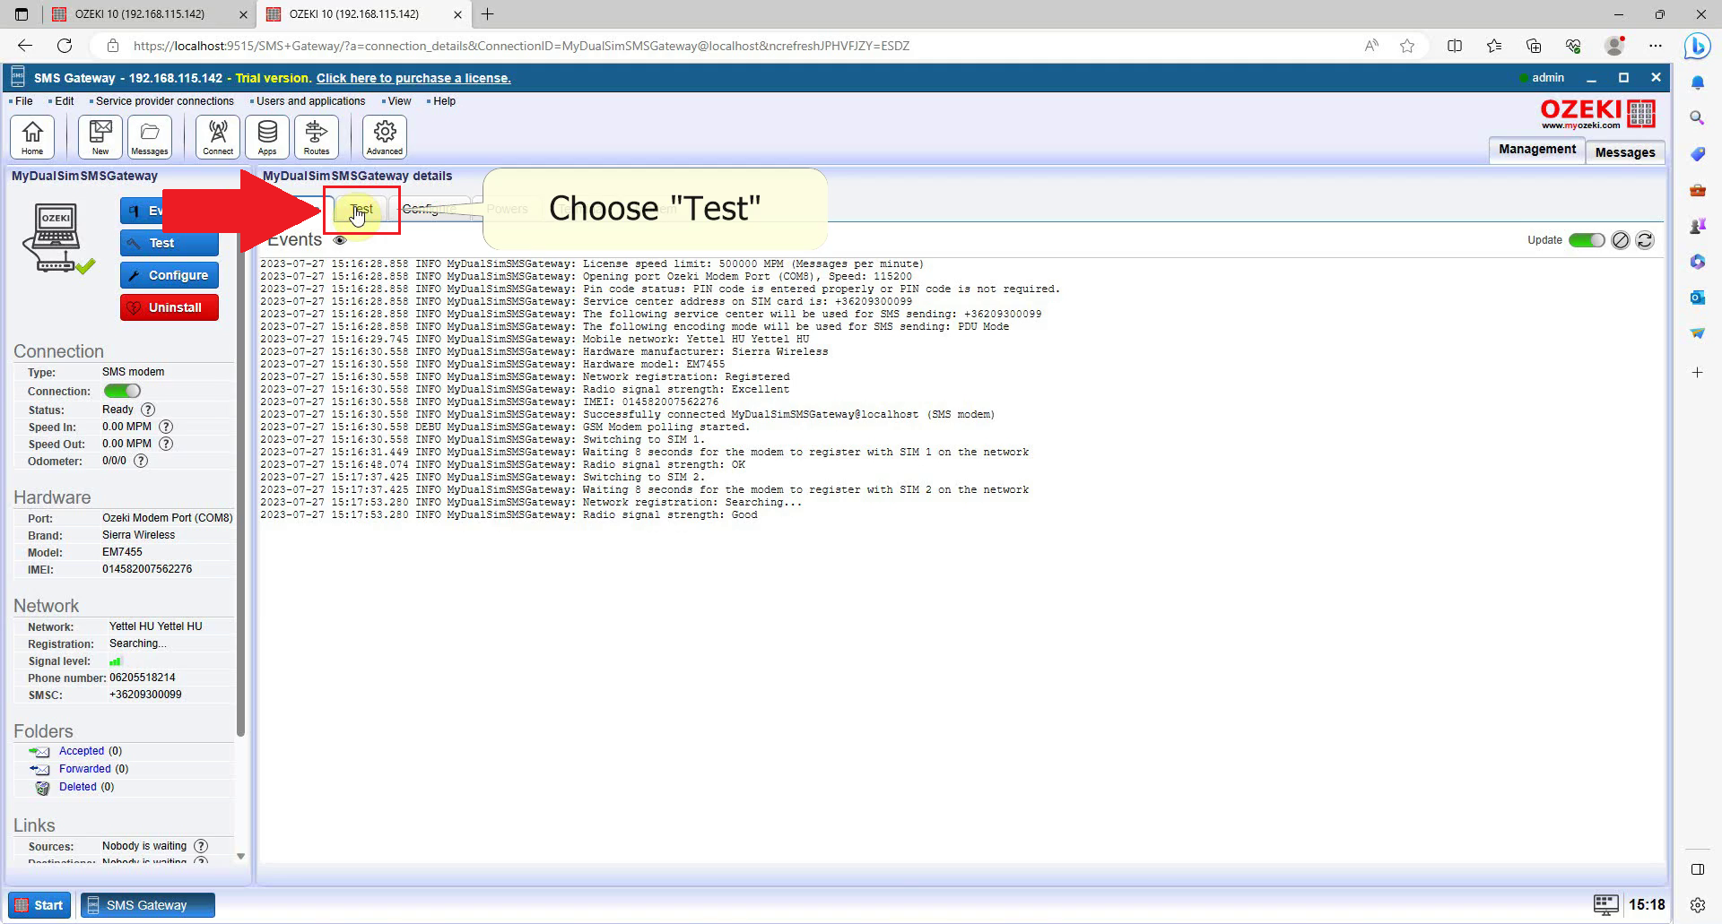The height and width of the screenshot is (924, 1722).
Task: Expand the Users and applications menu
Action: click(x=310, y=101)
